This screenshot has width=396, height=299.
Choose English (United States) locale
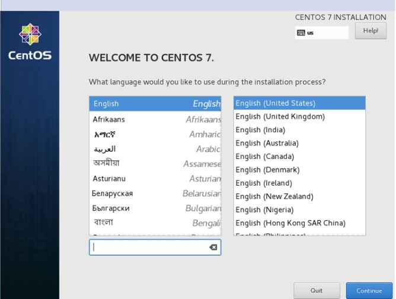(x=299, y=103)
